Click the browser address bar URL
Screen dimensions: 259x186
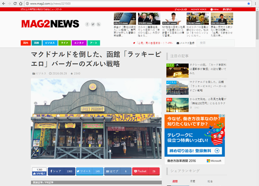(121, 3)
